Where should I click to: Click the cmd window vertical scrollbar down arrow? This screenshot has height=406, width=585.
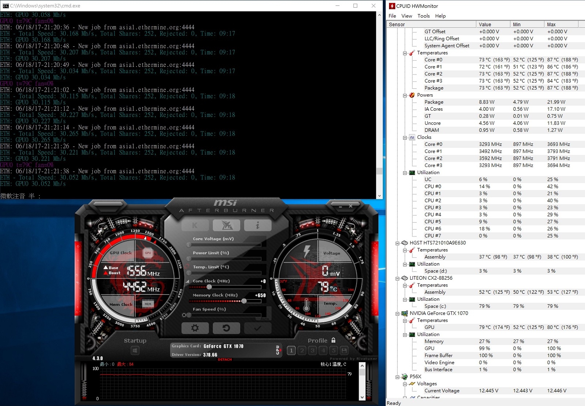[380, 196]
